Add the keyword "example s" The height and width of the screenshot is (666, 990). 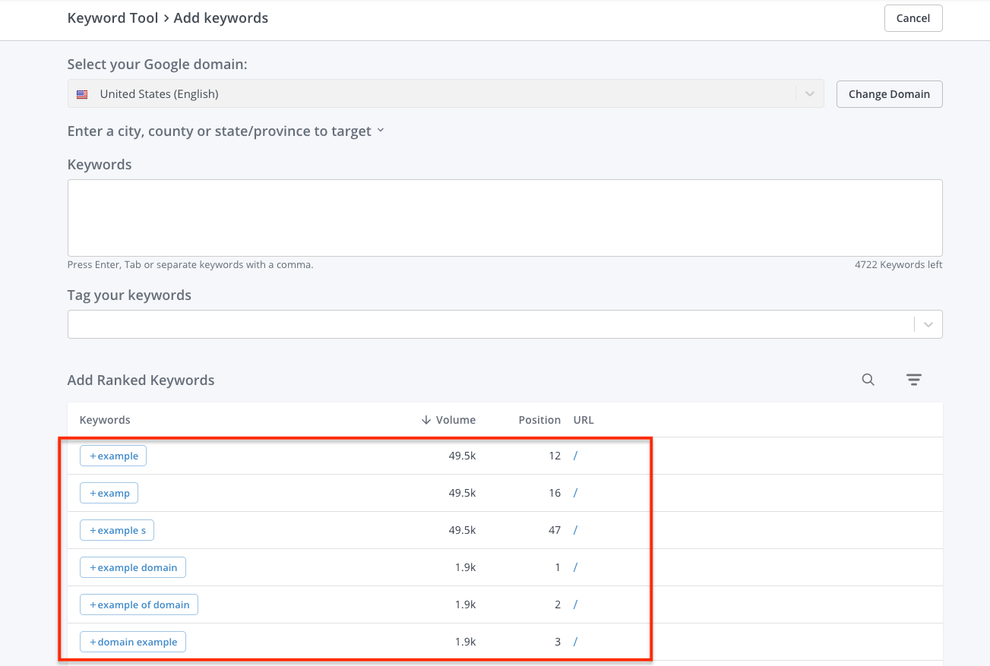pyautogui.click(x=117, y=530)
